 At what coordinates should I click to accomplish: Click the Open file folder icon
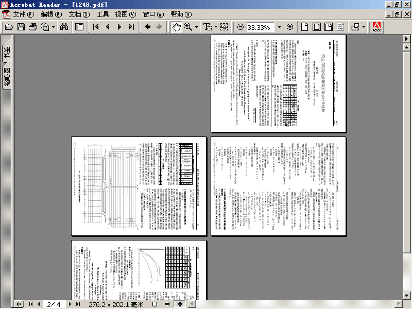pyautogui.click(x=9, y=27)
